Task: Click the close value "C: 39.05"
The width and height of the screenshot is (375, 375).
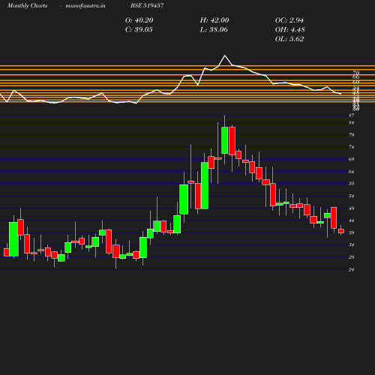Action: point(139,29)
